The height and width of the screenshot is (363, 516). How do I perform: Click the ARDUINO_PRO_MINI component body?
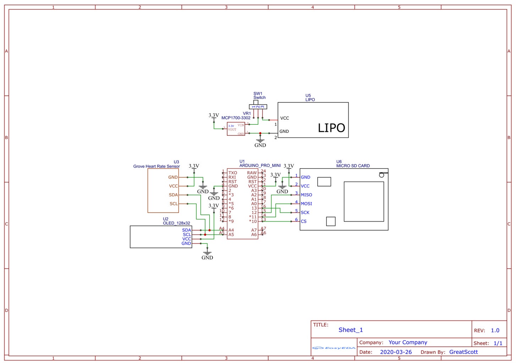[x=242, y=203]
